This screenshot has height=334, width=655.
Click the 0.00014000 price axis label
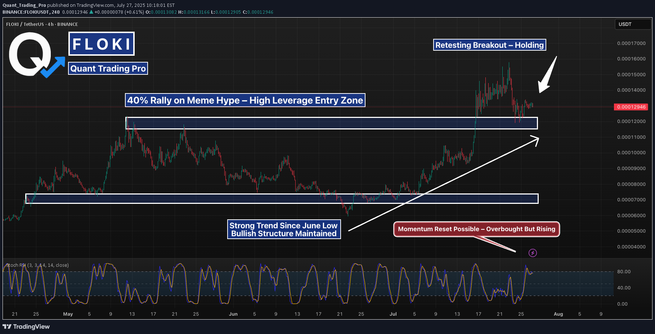coord(631,90)
